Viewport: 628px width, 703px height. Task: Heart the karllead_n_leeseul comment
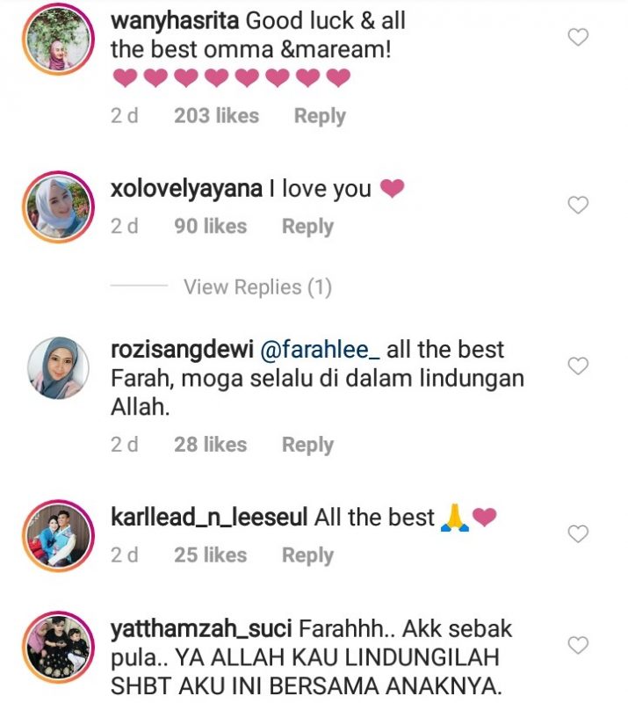pyautogui.click(x=578, y=533)
